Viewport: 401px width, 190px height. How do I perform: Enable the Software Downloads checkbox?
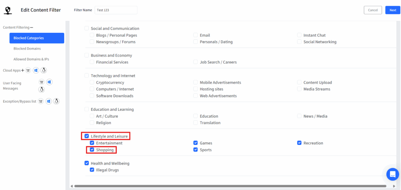92,96
